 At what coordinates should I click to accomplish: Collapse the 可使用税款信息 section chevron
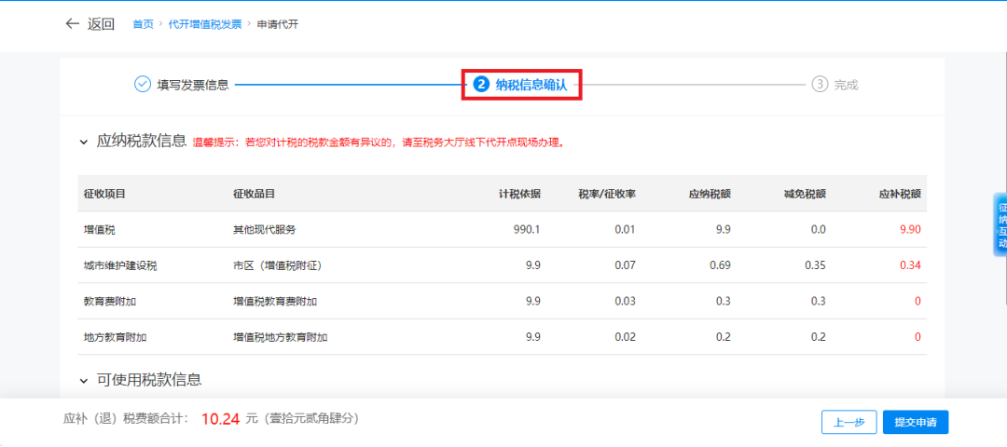click(84, 381)
